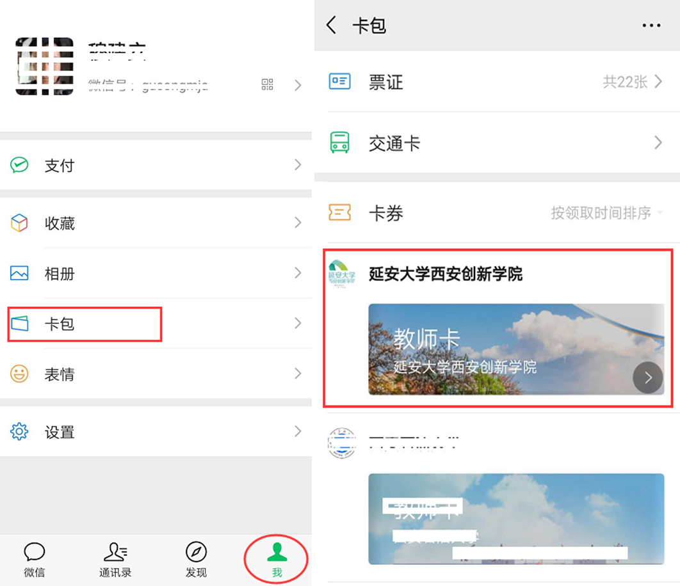
Task: Open the 按领取时间排序 sort dropdown
Action: 607,213
